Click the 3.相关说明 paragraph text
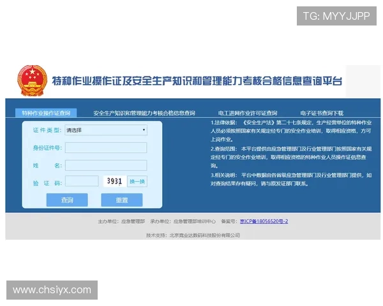 point(291,179)
